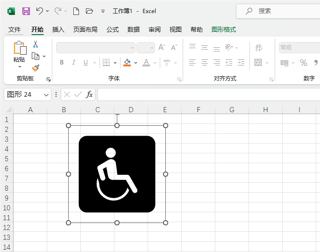Apply percent style icon
Image resolution: width=320 pixels, height=252 pixels.
click(304, 63)
